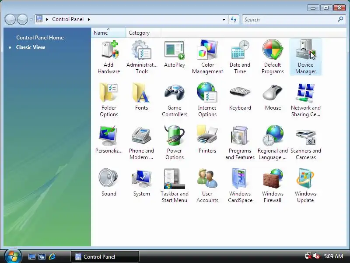This screenshot has height=263, width=350.
Task: Open the Add Hardware icon
Action: [108, 57]
